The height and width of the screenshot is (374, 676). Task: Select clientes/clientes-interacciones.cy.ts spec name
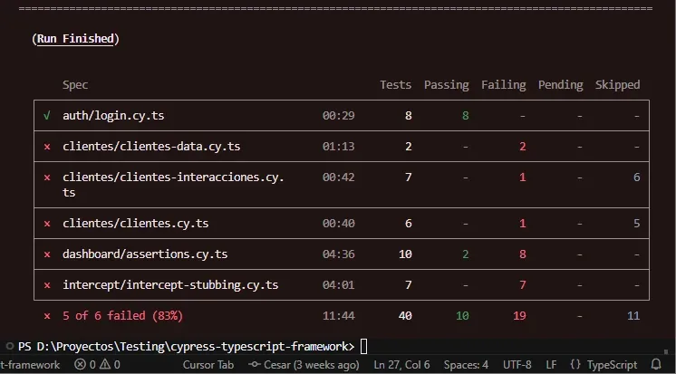point(173,185)
